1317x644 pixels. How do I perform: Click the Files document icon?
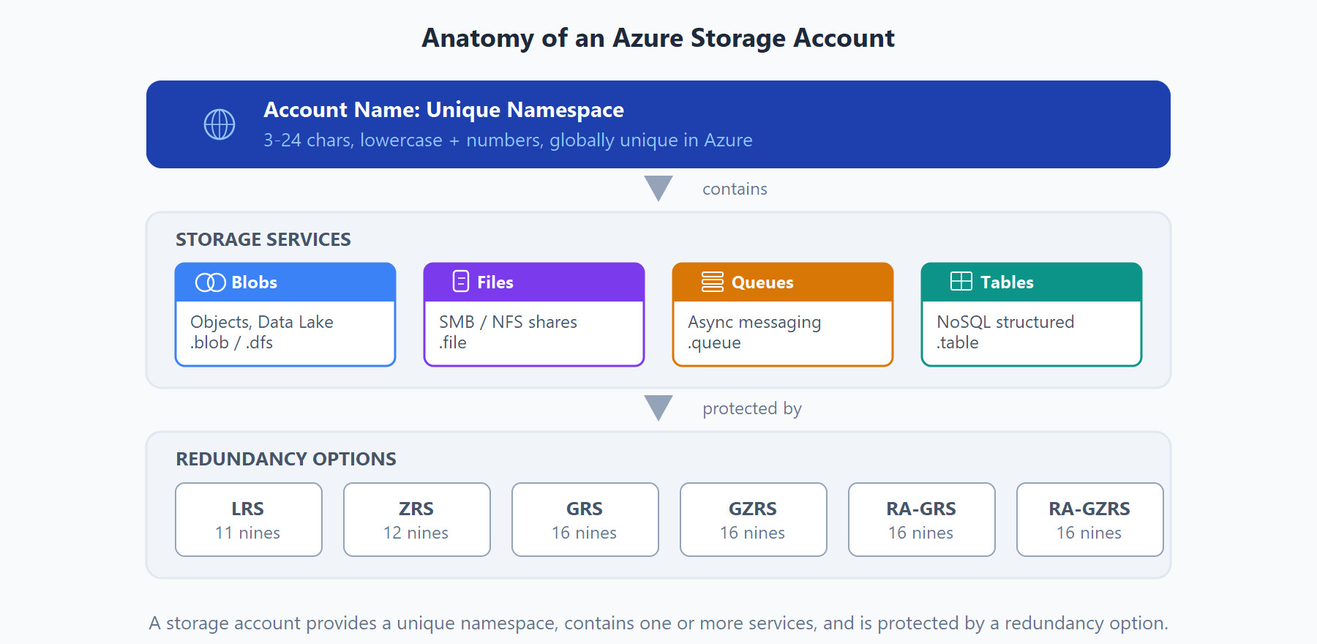point(461,282)
